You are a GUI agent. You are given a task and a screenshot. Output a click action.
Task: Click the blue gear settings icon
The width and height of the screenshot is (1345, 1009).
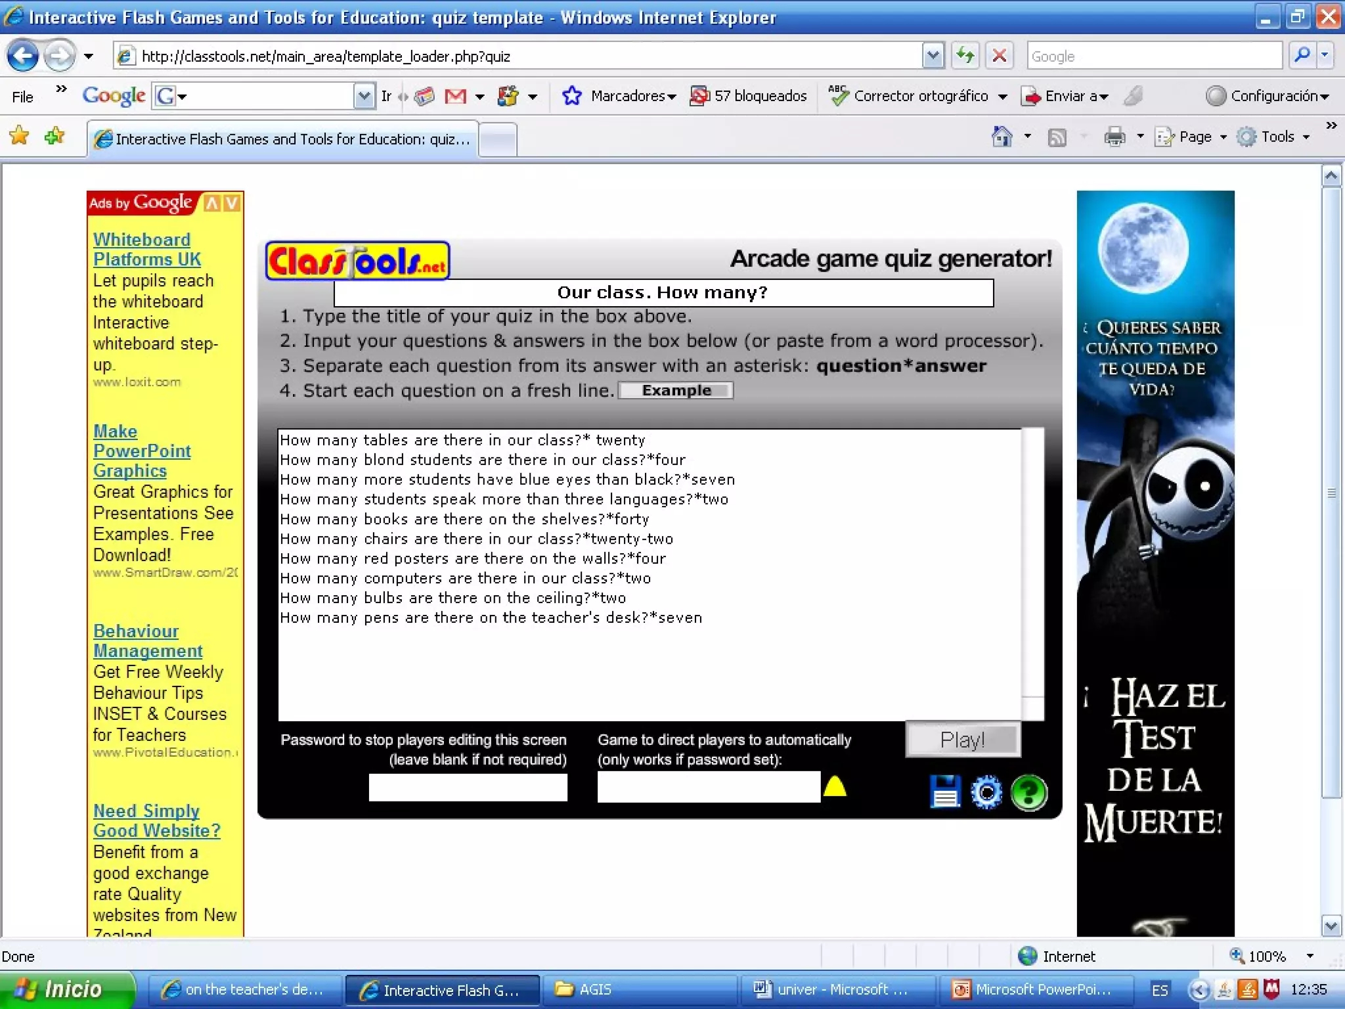(x=986, y=793)
